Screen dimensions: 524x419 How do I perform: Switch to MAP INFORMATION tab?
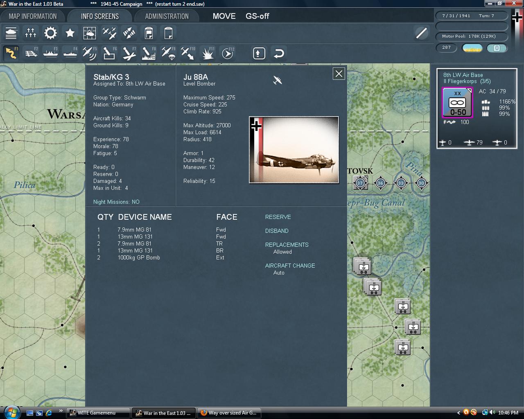coord(33,16)
